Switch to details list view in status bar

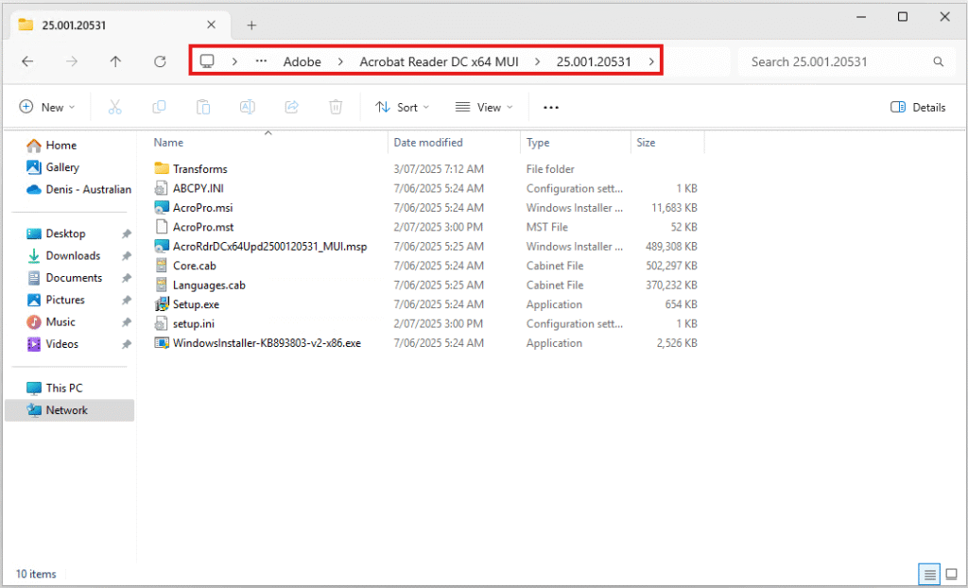coord(929,574)
